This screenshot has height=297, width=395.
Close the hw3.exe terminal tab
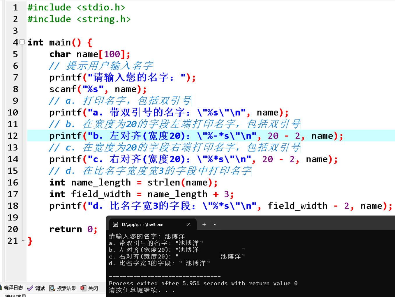click(189, 224)
